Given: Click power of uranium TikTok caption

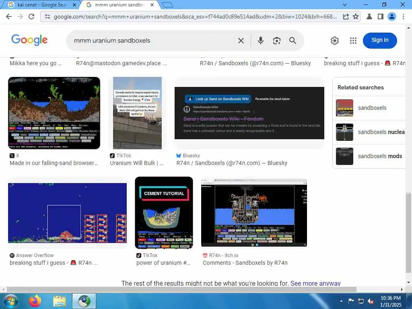Looking at the screenshot, I should [x=163, y=263].
